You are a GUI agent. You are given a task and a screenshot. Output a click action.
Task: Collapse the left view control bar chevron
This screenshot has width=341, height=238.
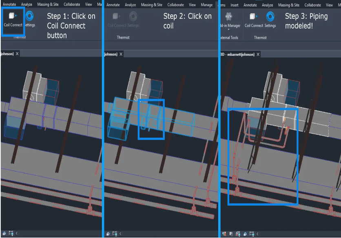17,234
